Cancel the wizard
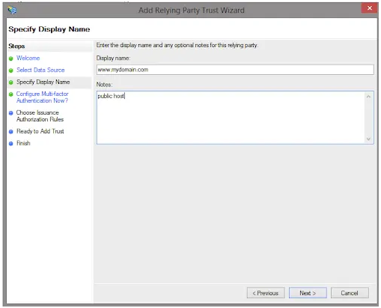 [x=350, y=293]
